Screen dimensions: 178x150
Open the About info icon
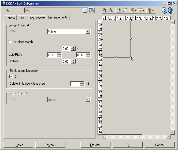[164, 10]
